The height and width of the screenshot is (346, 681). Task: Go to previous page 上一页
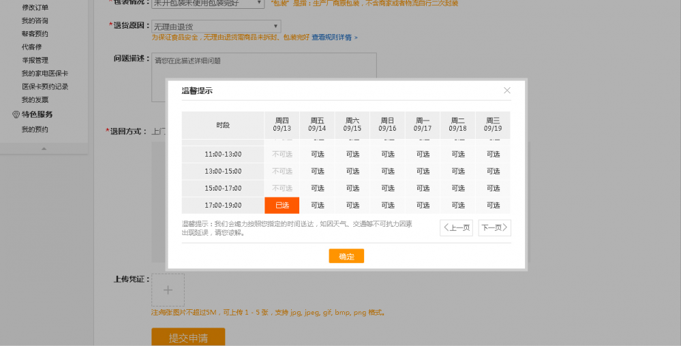coord(456,228)
